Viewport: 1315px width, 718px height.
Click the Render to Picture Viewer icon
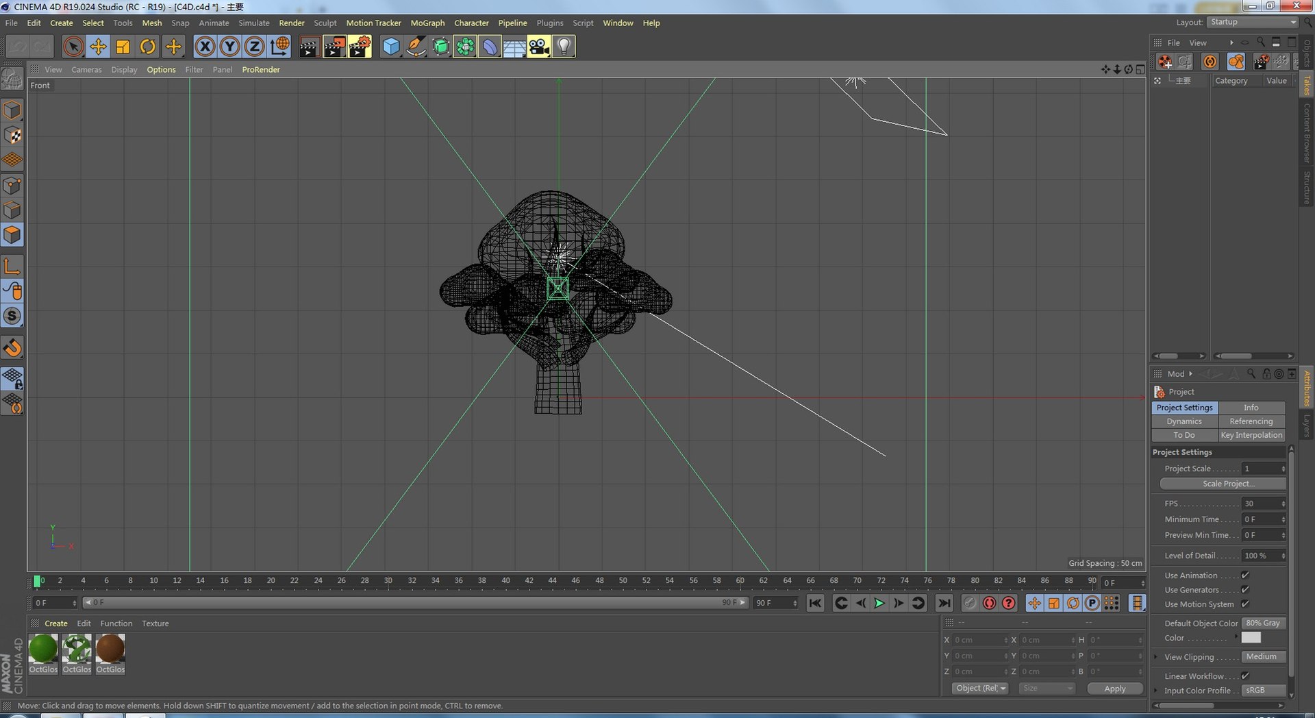pos(334,47)
